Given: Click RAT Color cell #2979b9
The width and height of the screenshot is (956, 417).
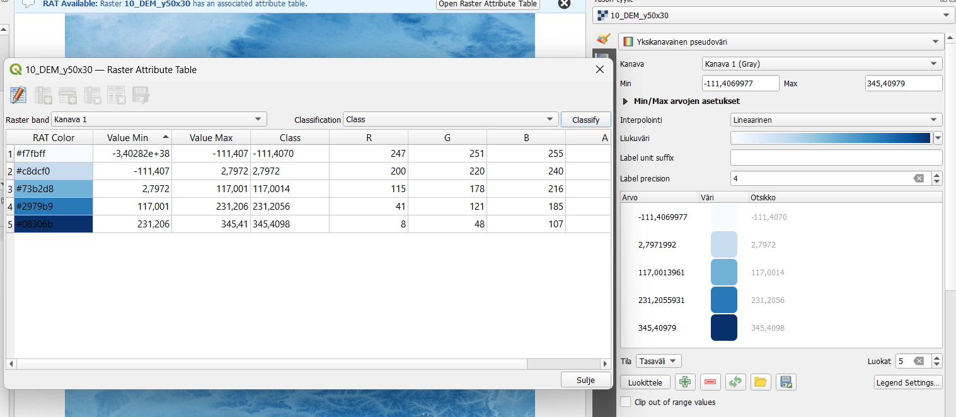Looking at the screenshot, I should [x=54, y=206].
